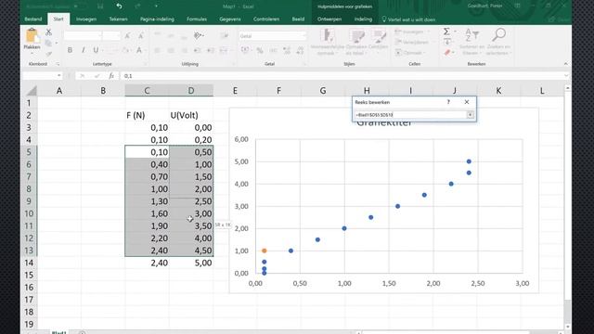The image size is (594, 334).
Task: Click the formula bar confirm checkmark icon
Action: (97, 76)
